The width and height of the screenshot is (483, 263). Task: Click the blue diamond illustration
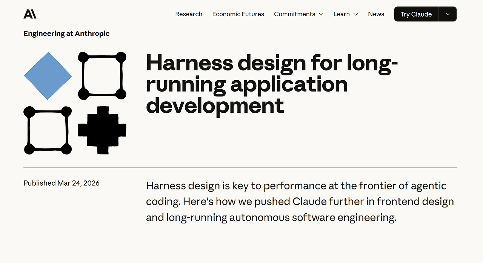(48, 76)
